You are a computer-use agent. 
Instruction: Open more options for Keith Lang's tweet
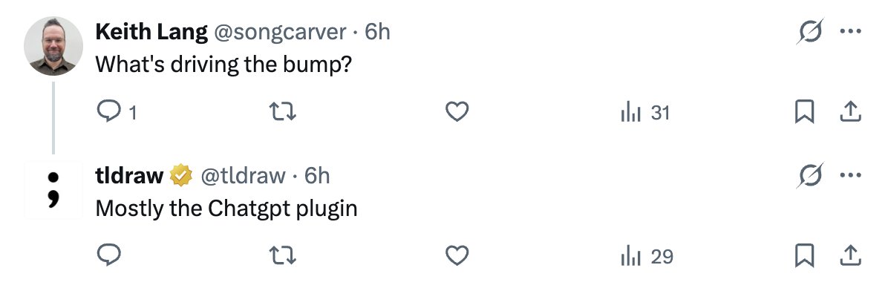click(x=850, y=31)
